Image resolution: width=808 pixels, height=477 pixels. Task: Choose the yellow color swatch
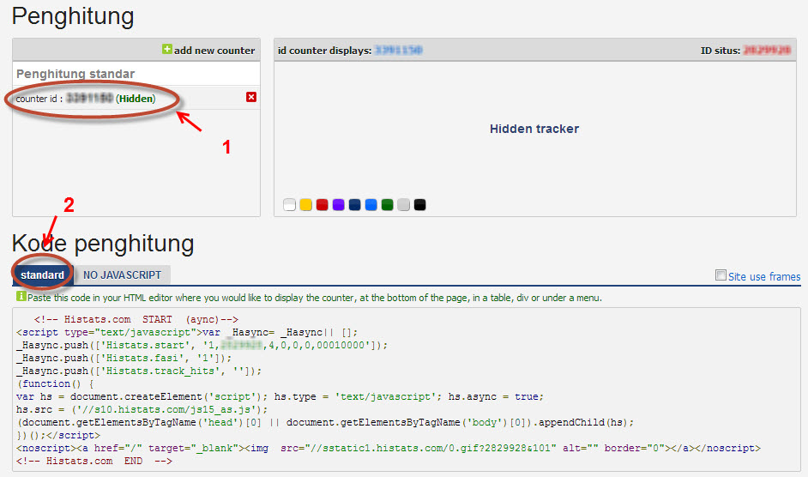tap(305, 205)
